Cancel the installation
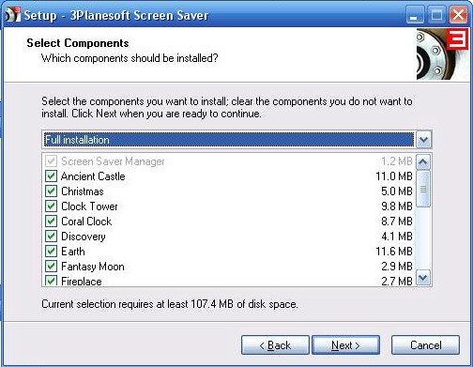This screenshot has height=367, width=473. click(x=425, y=345)
